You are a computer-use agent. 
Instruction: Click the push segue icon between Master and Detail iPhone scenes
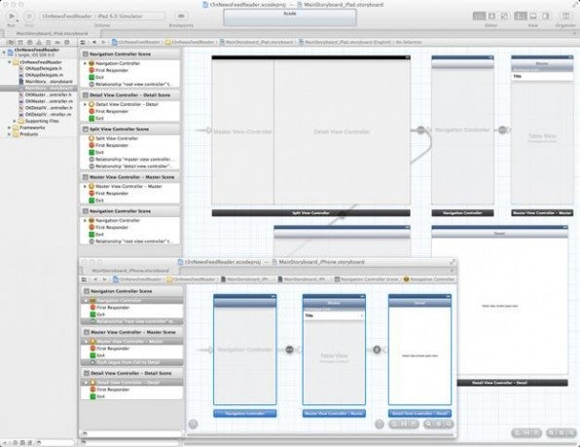pyautogui.click(x=377, y=350)
